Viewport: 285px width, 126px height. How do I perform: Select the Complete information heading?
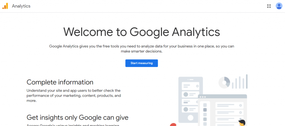coord(60,82)
